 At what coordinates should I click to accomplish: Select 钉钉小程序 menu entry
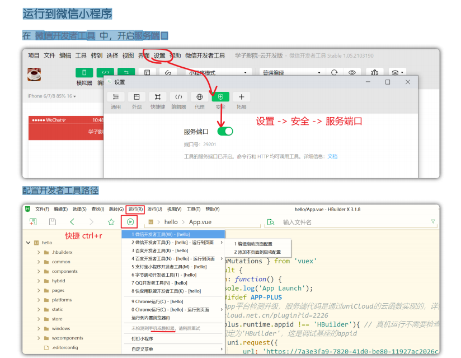point(173,338)
